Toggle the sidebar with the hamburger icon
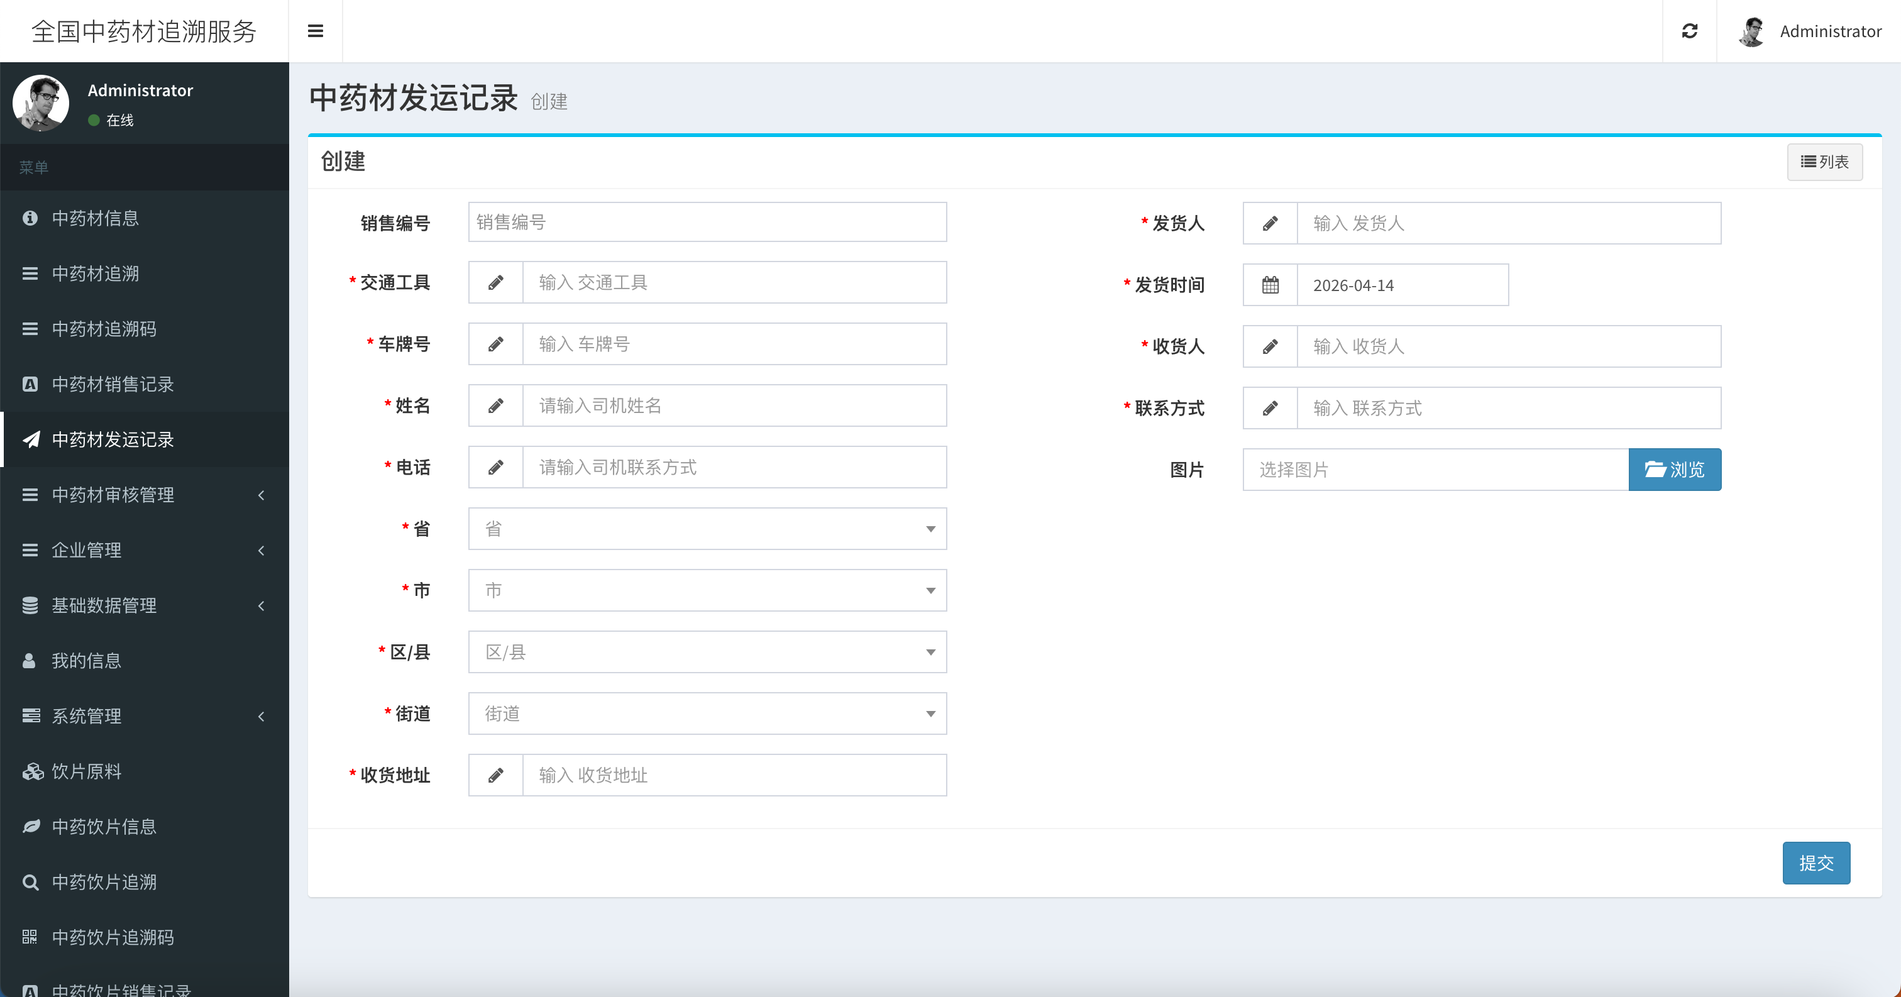Screen dimensions: 1901x997 pyautogui.click(x=316, y=31)
